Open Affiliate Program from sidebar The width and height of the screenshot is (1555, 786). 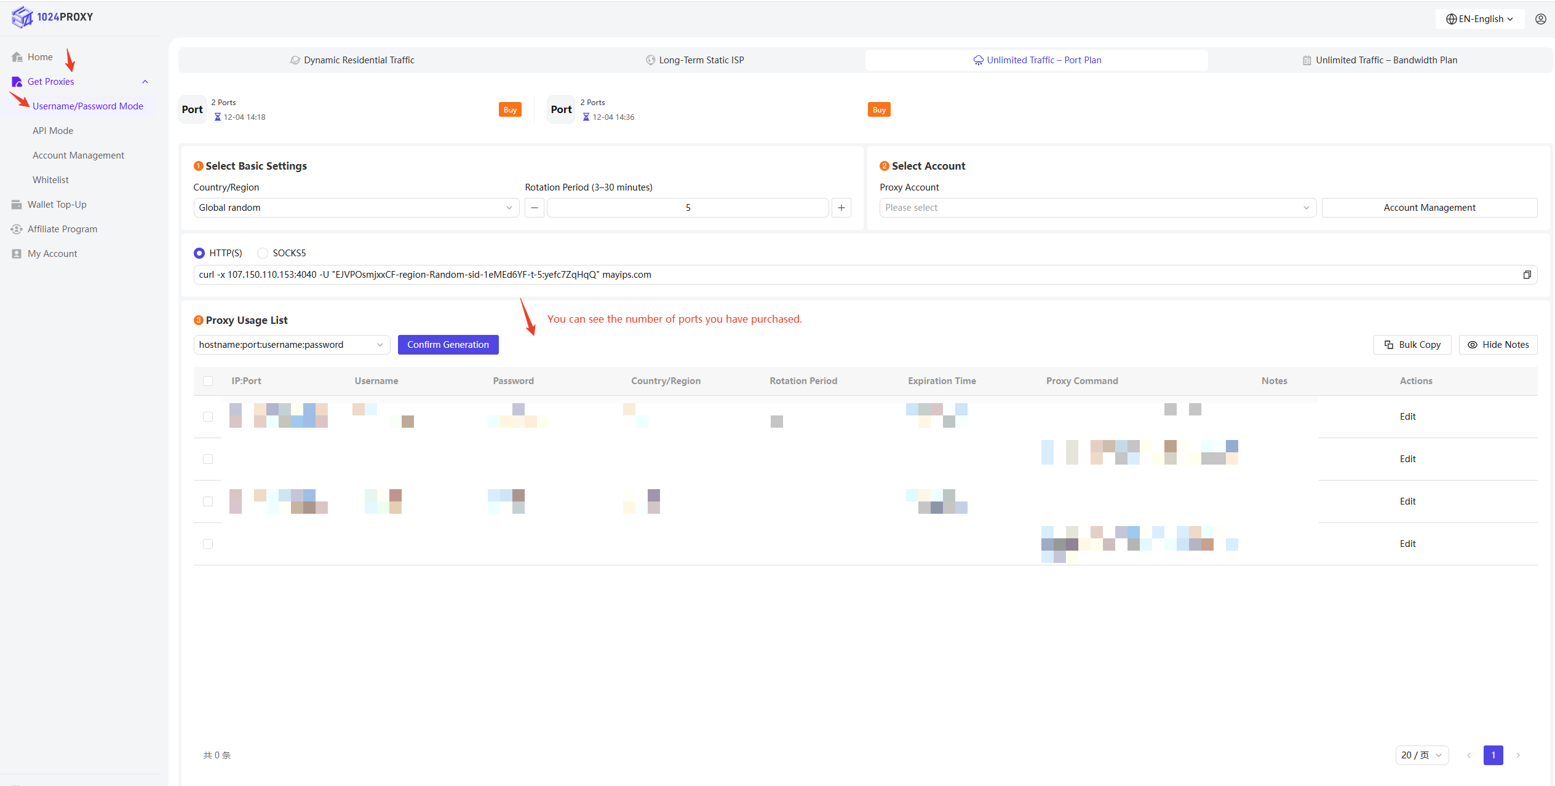coord(62,229)
